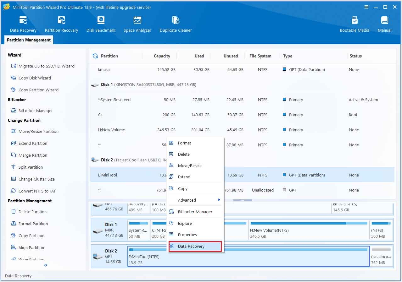This screenshot has height=282, width=402.
Task: Select Disk 2 GPT 14.66 GB in disk map
Action: (x=109, y=256)
